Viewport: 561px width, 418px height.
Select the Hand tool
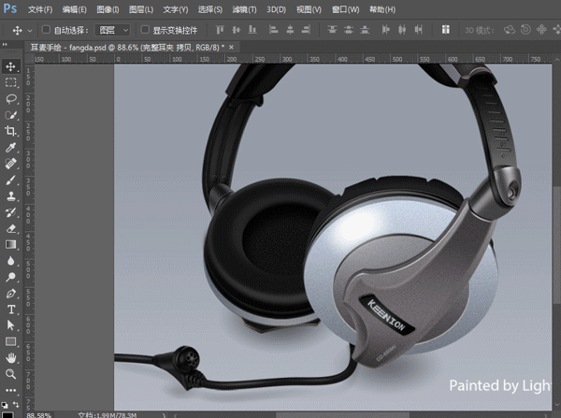coord(10,357)
